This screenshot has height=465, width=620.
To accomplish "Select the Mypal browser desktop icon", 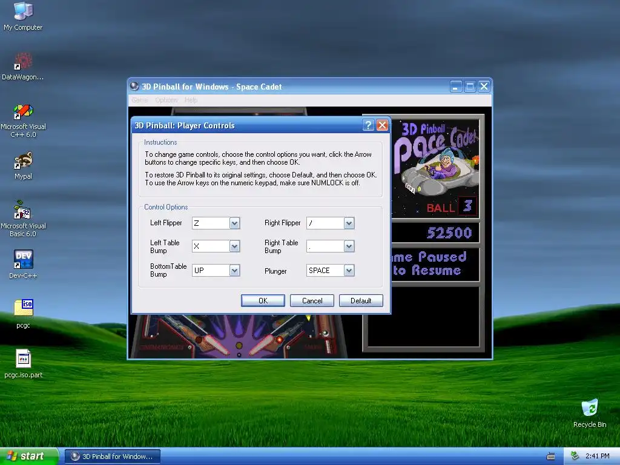I will [23, 165].
